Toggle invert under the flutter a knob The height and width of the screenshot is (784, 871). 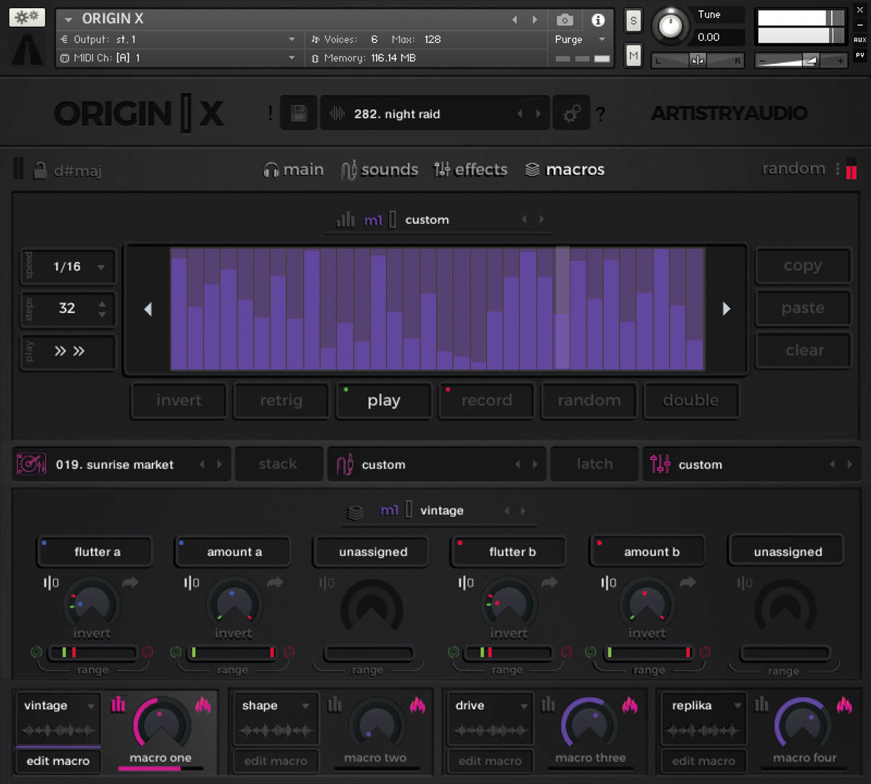coord(91,634)
